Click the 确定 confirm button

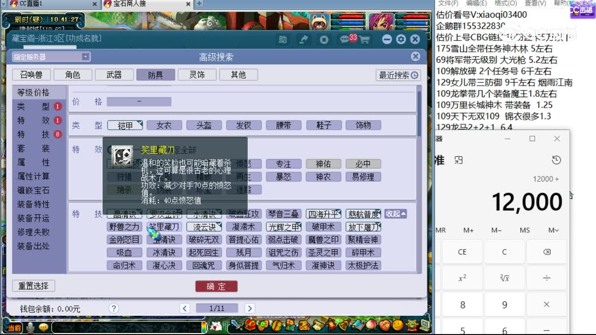click(x=216, y=287)
